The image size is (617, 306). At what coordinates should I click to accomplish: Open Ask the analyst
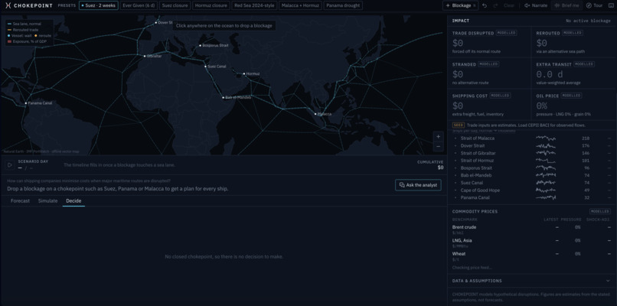click(418, 185)
